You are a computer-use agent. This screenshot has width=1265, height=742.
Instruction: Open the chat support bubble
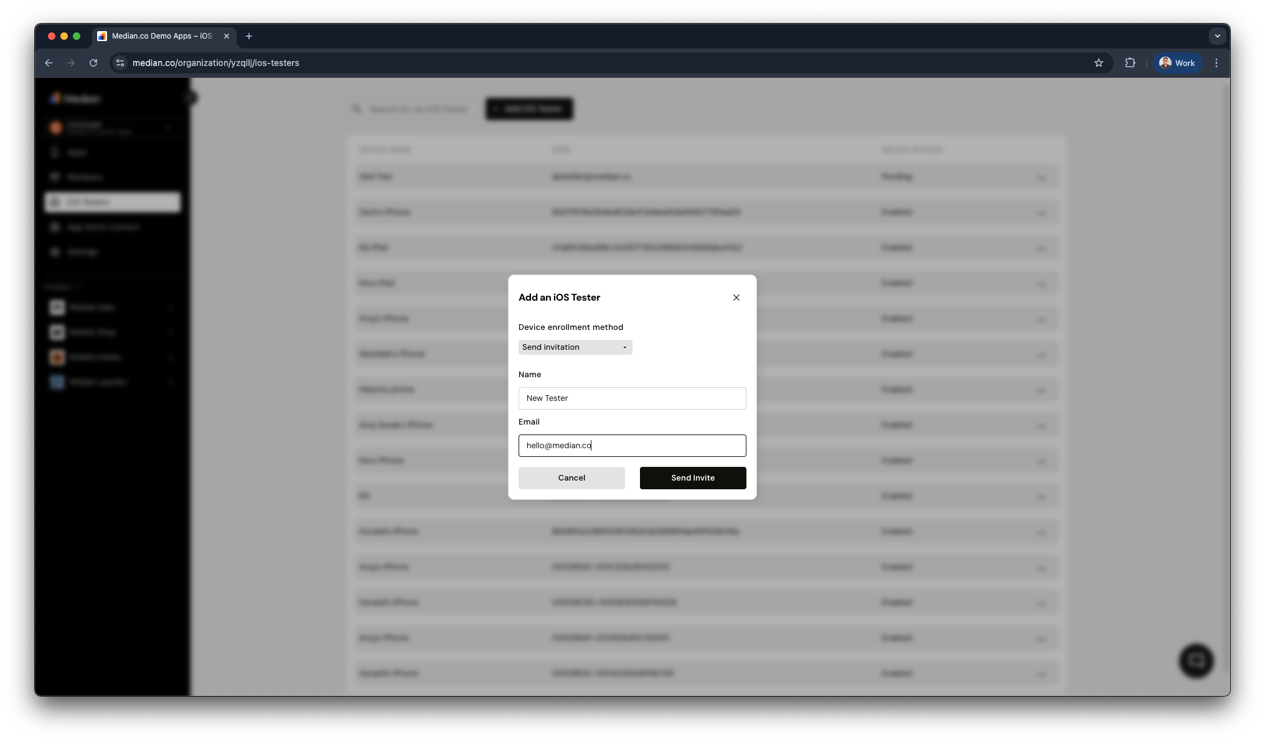coord(1195,660)
